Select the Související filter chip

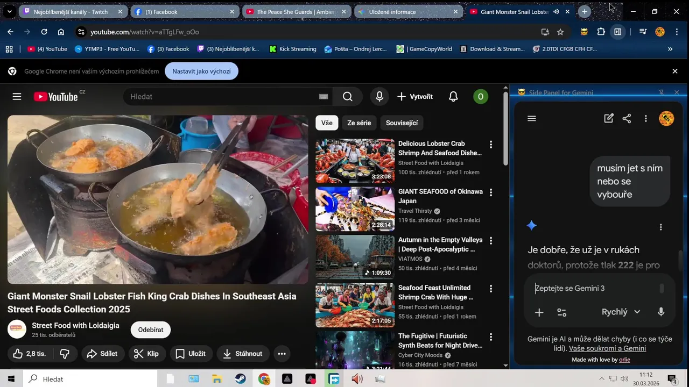click(402, 123)
